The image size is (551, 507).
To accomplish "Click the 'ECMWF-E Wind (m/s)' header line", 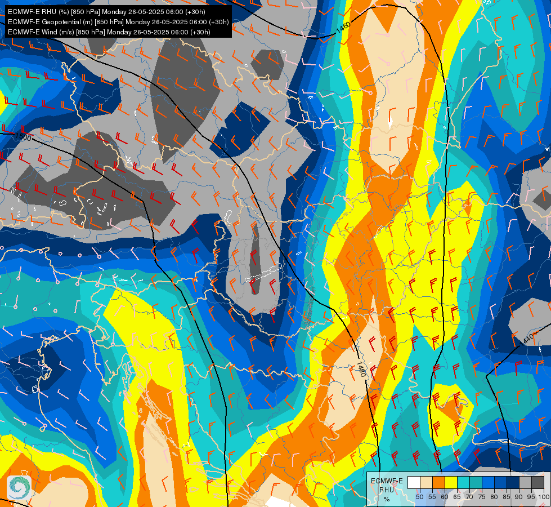I will (109, 32).
